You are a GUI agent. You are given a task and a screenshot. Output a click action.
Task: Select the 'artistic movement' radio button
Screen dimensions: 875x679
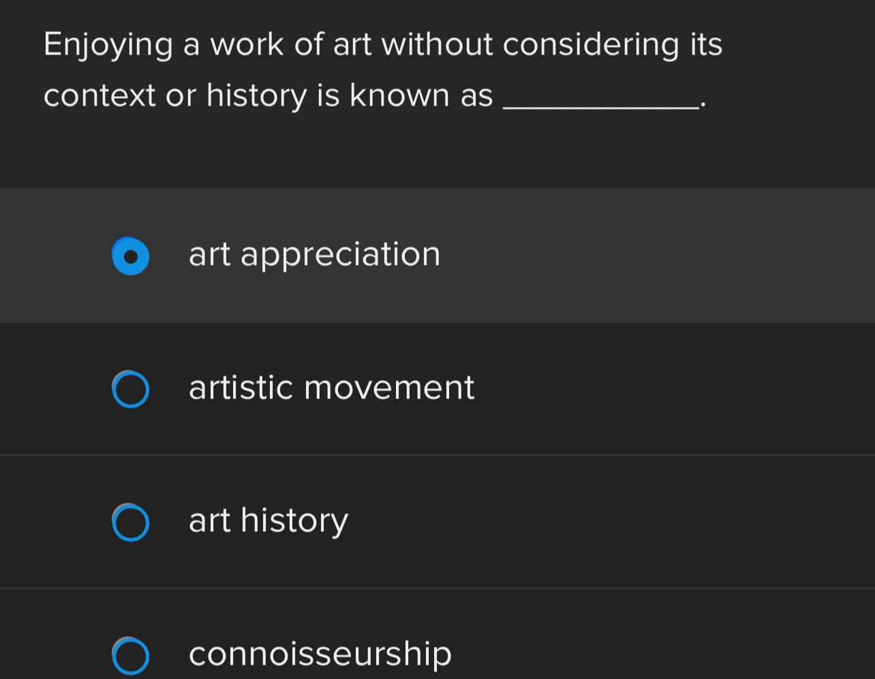point(131,389)
